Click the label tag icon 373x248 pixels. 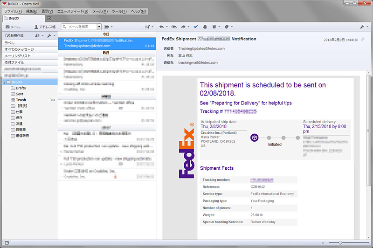[x=227, y=27]
